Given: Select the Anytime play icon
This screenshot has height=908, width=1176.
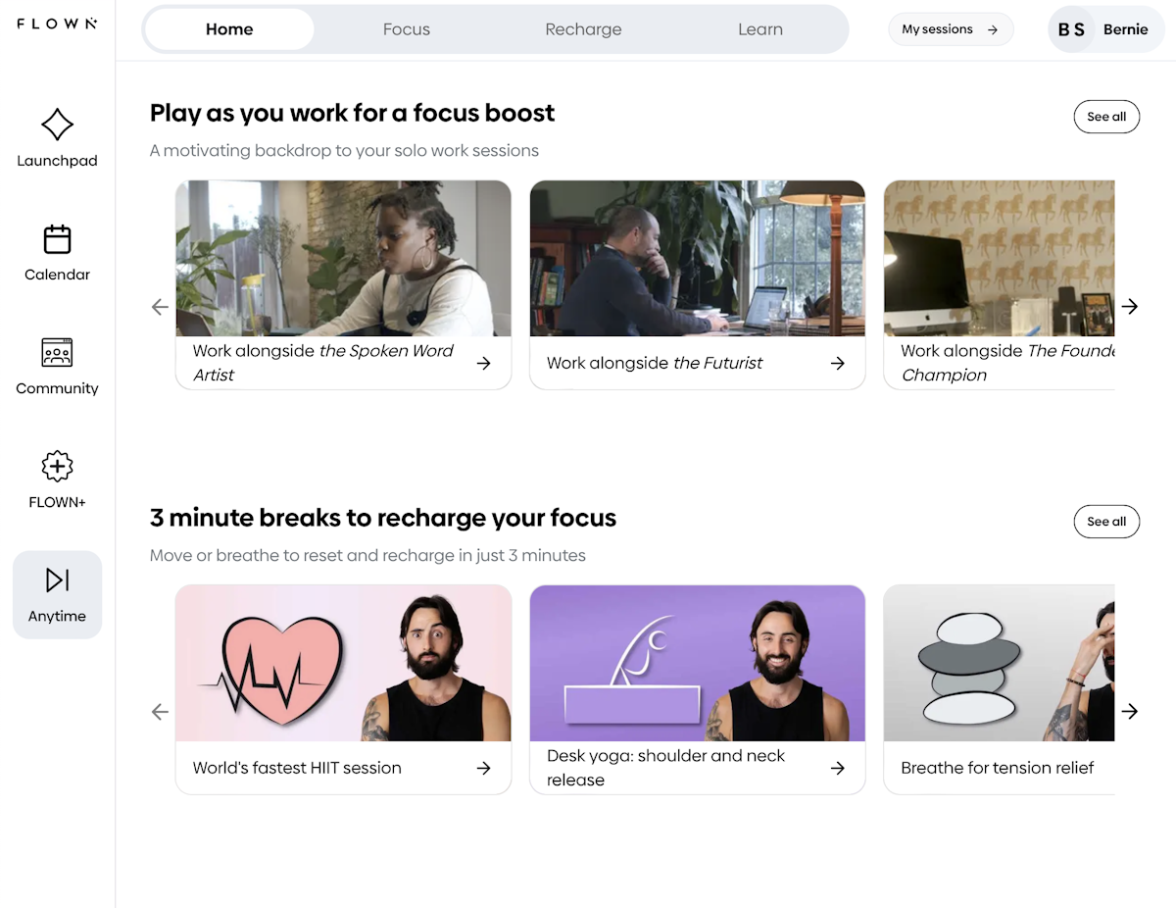Looking at the screenshot, I should click(57, 580).
